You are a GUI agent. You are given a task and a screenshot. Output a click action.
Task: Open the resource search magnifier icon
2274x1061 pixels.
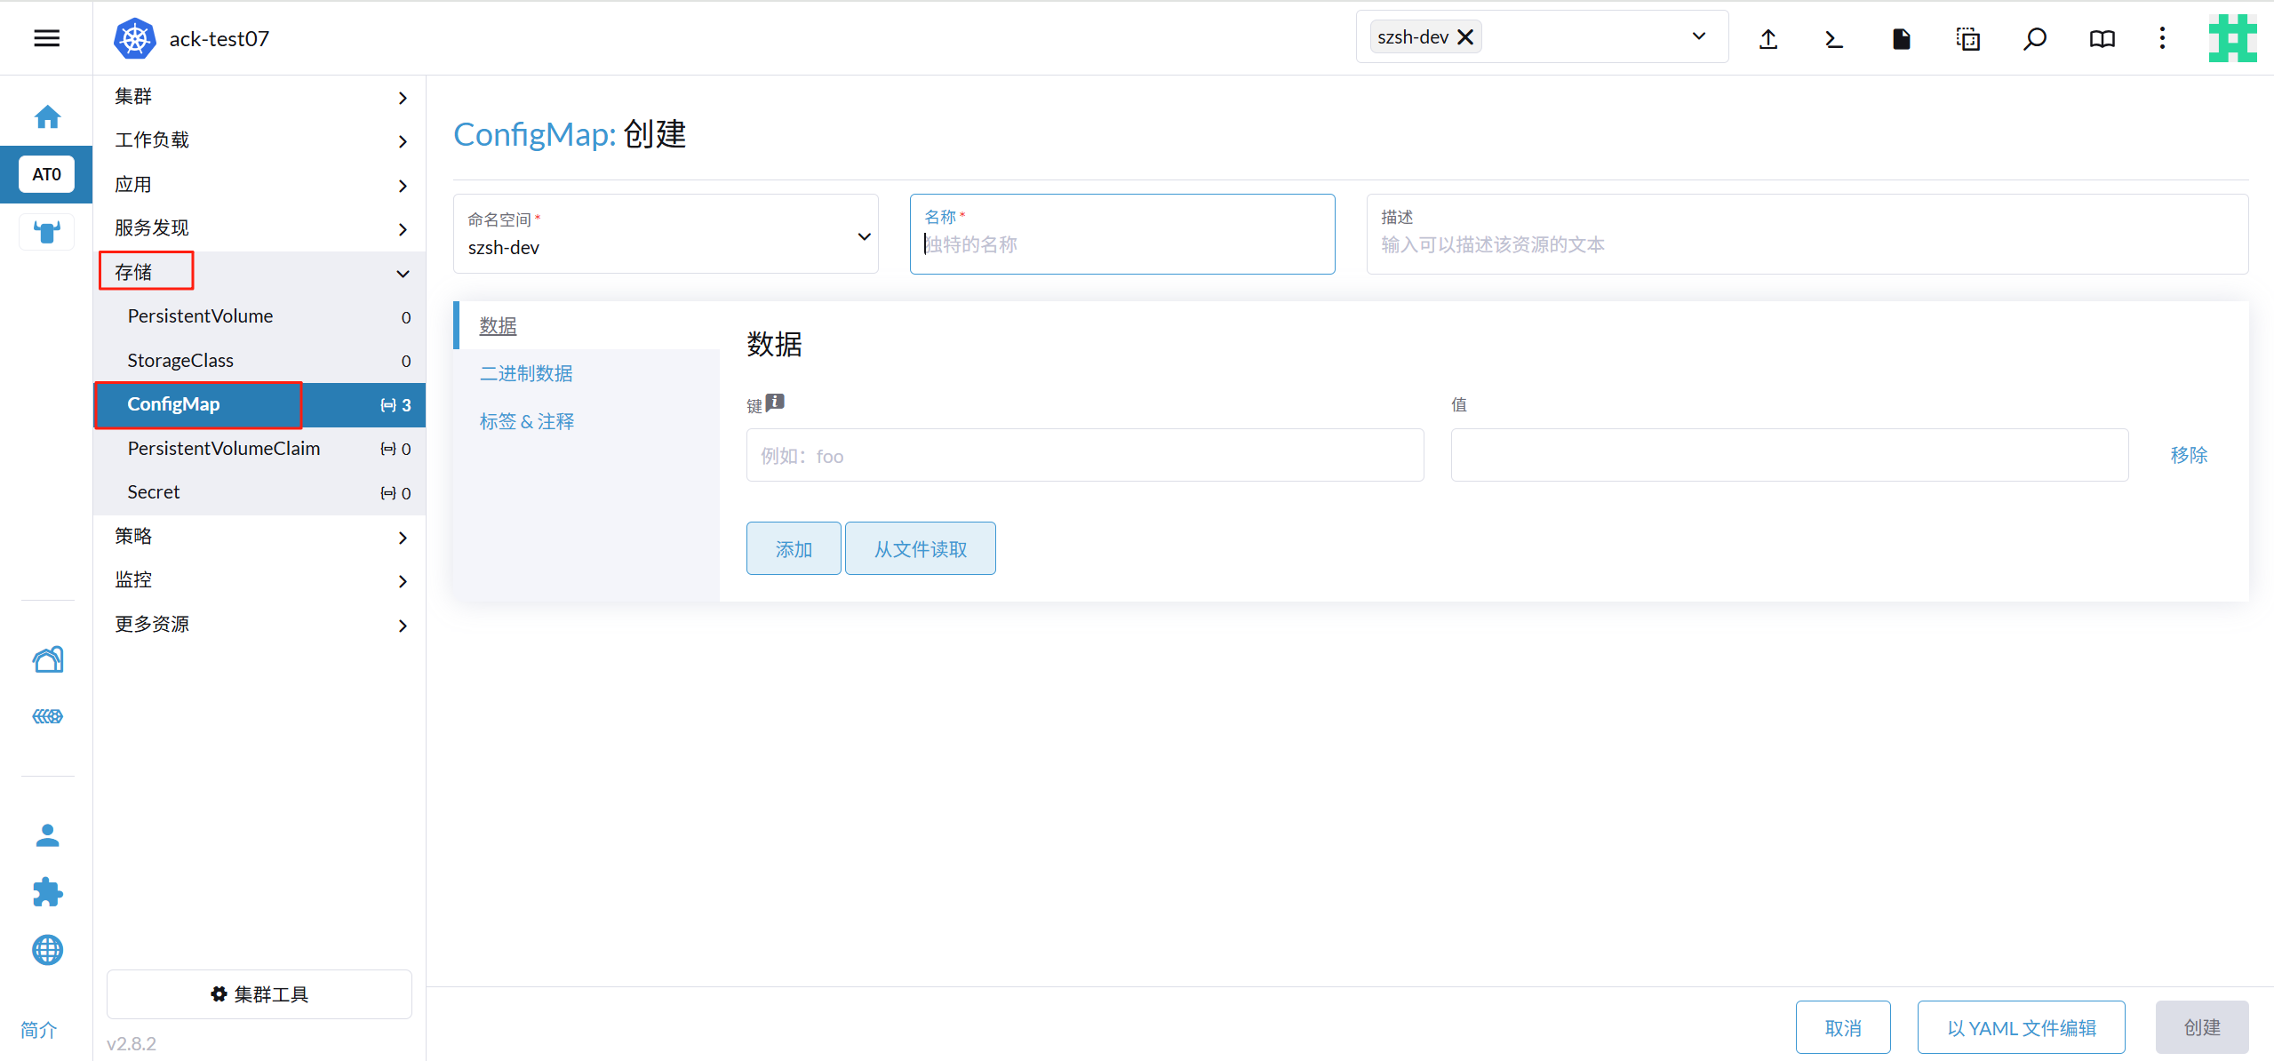point(2034,38)
